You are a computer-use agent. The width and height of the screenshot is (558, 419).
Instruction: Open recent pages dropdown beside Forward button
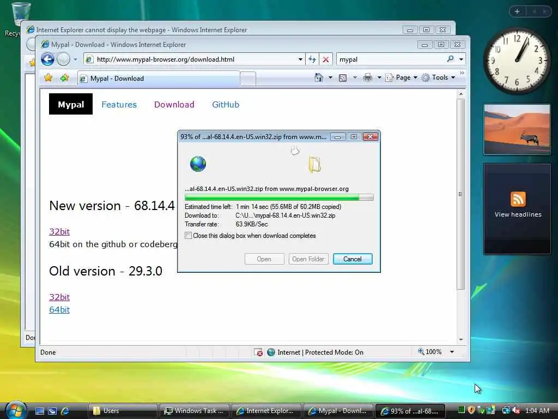click(75, 59)
